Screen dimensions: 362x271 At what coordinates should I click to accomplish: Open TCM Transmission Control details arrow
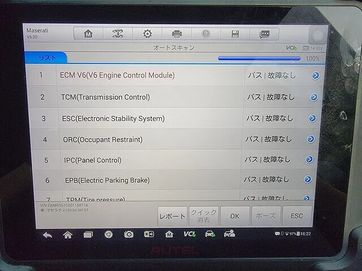[314, 97]
